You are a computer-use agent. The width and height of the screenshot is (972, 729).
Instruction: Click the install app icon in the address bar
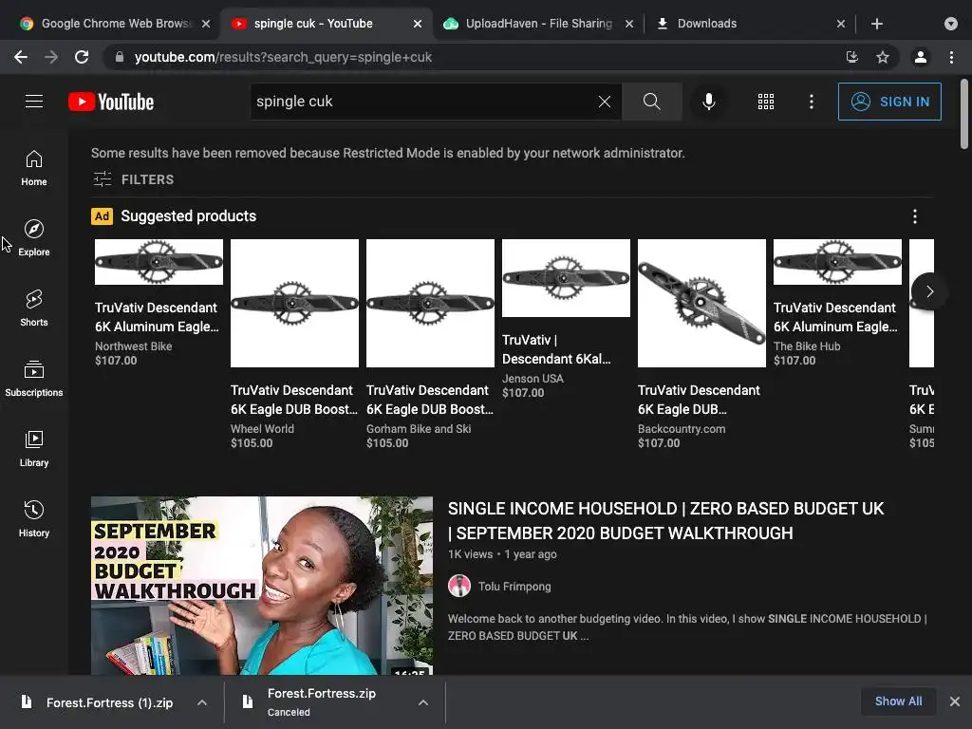coord(852,57)
